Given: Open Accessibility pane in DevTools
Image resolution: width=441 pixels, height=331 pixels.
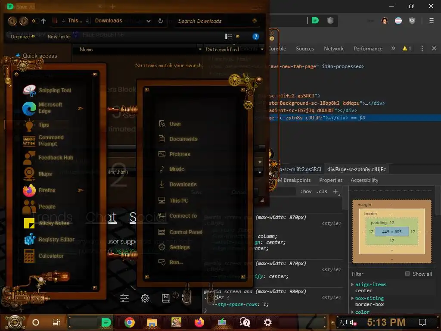Looking at the screenshot, I should 364,180.
